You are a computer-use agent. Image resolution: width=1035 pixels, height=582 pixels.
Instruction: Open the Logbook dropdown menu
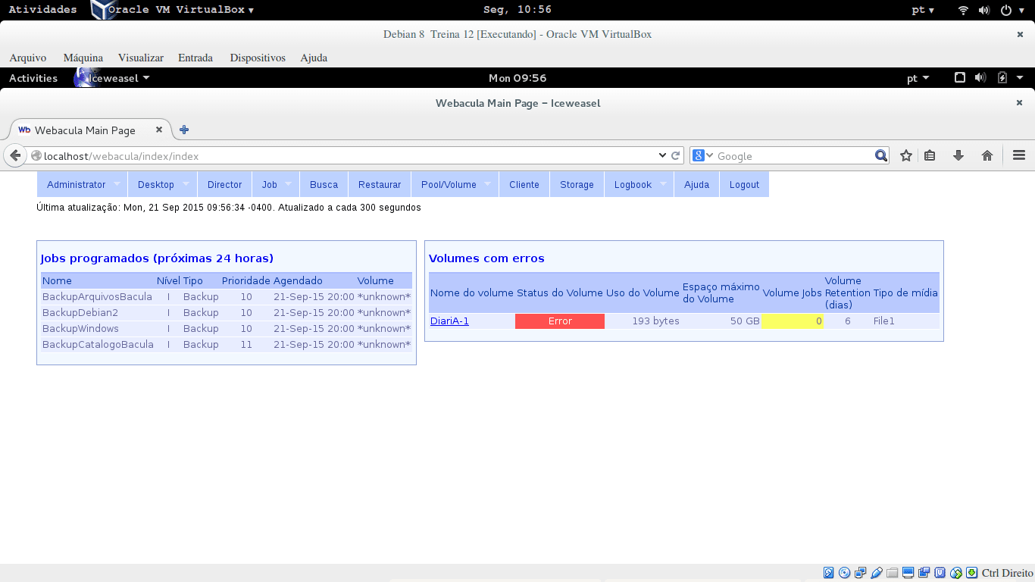coord(639,184)
